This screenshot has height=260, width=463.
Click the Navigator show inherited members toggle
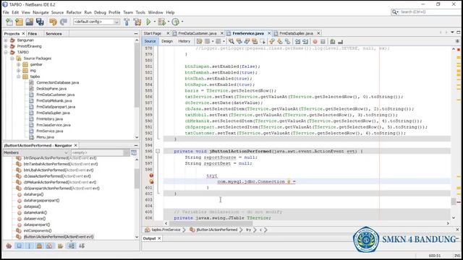(x=9, y=246)
